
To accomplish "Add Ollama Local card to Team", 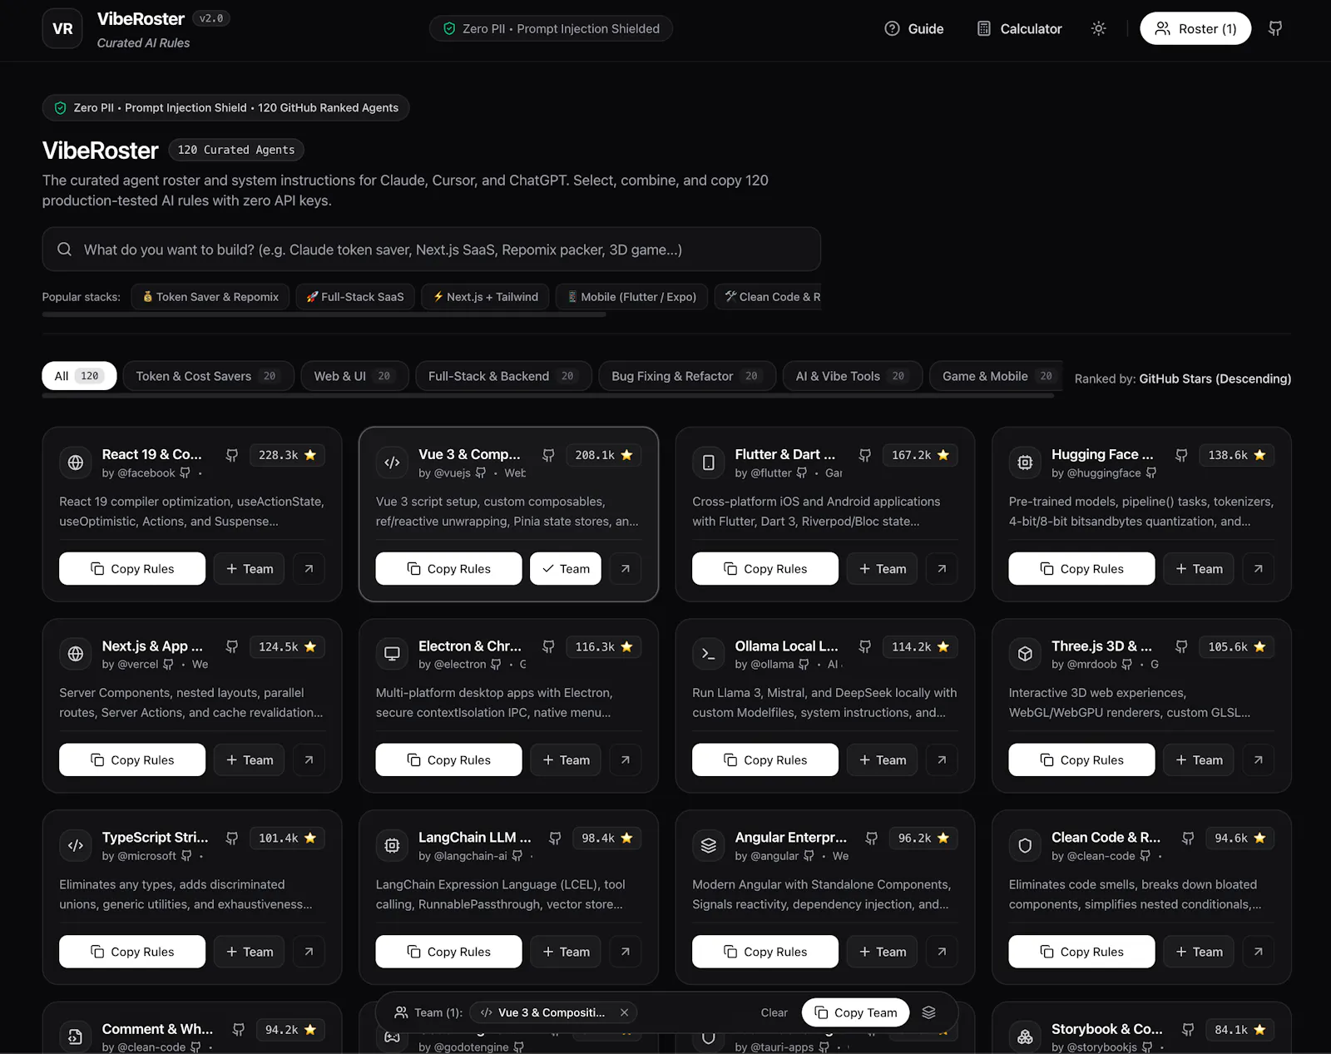I will click(883, 760).
